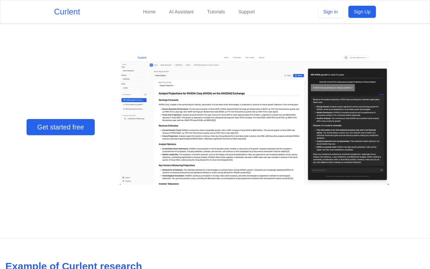The height and width of the screenshot is (269, 430).
Task: Start a new conversation with the plus icon
Action: (x=145, y=94)
